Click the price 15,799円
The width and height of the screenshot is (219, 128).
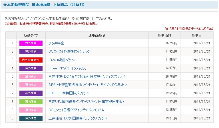[171, 43]
